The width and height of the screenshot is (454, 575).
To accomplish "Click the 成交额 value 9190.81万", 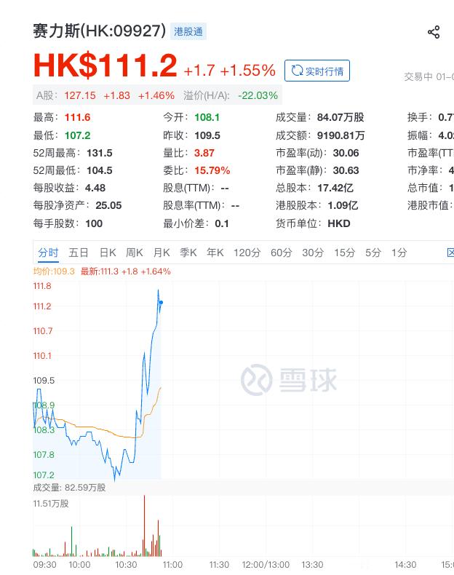I will click(x=341, y=135).
